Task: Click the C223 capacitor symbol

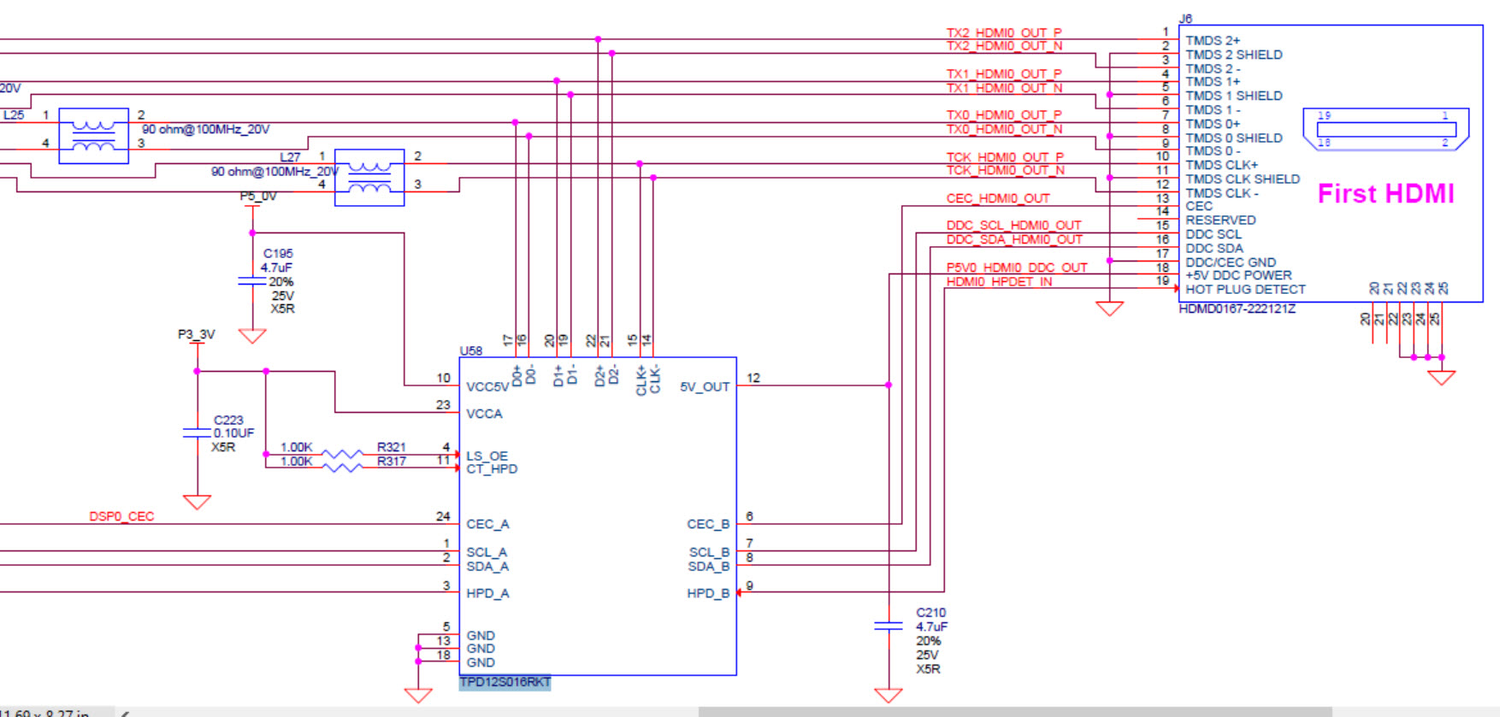Action: 198,433
